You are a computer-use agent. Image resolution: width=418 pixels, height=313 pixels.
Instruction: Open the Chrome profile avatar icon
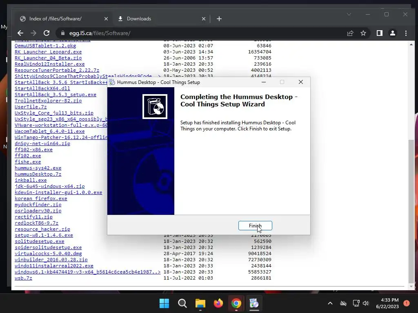(393, 33)
